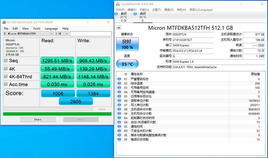Uncheck the Seq test checkbox
Viewport: 268px width, 158px height.
click(6, 60)
